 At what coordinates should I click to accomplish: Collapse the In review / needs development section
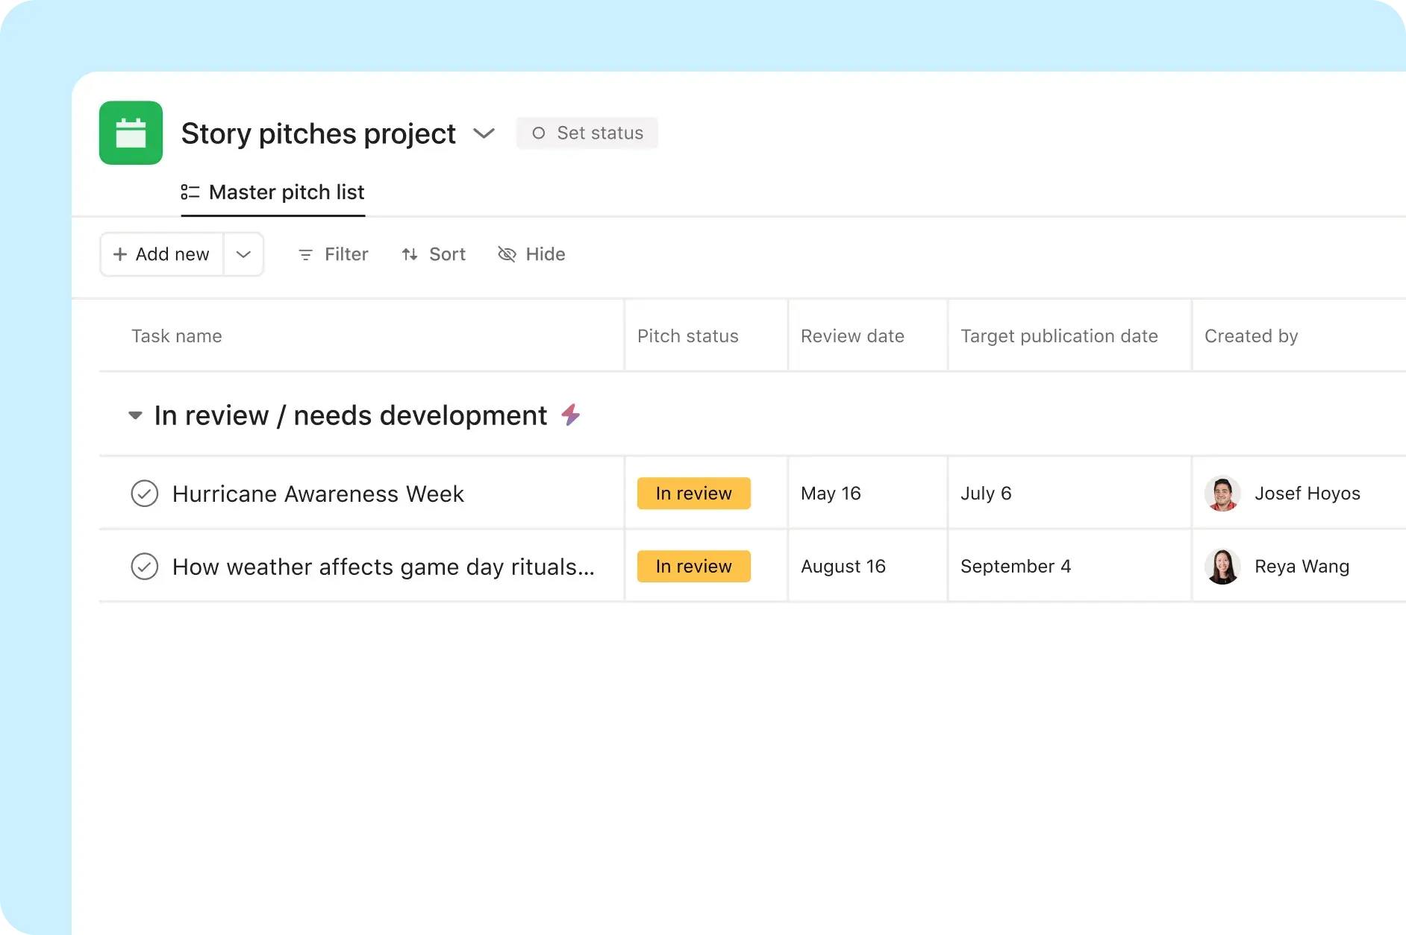coord(135,415)
